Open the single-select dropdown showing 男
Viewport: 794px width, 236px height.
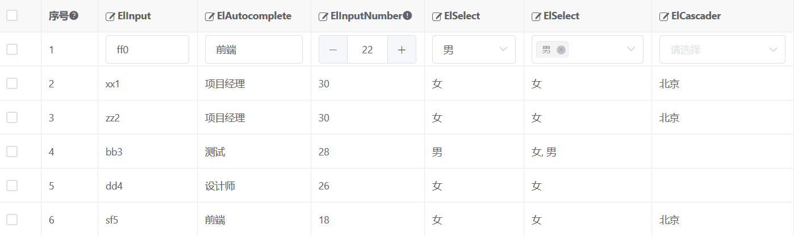(x=474, y=49)
